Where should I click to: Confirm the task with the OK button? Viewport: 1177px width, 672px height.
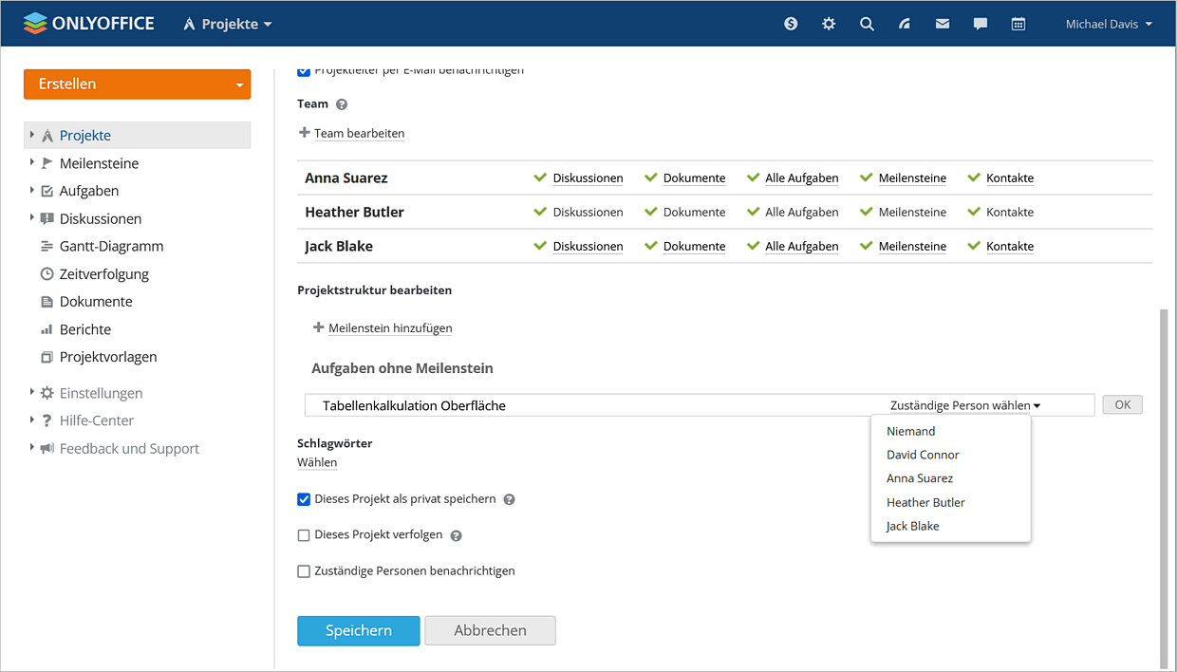1123,405
